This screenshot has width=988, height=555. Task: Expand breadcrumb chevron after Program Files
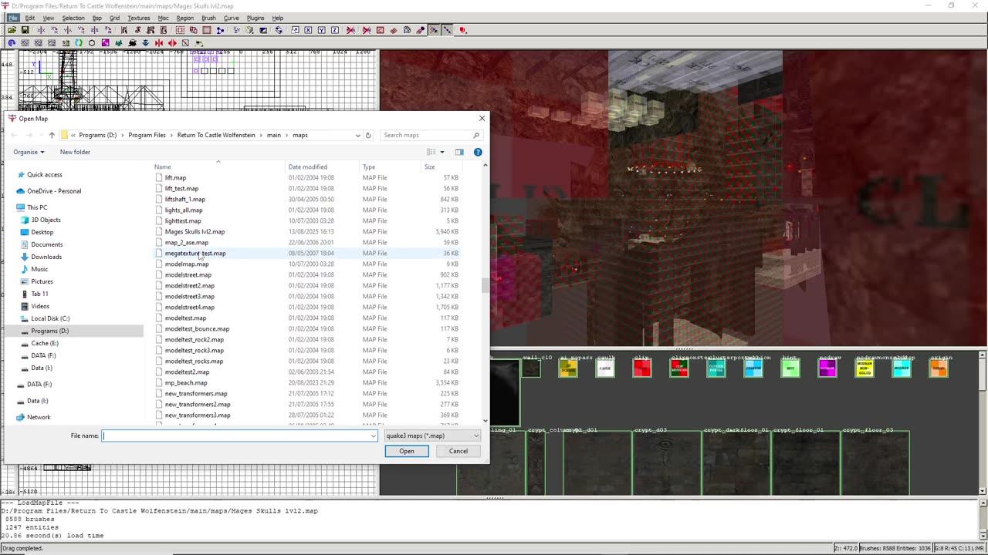point(171,135)
